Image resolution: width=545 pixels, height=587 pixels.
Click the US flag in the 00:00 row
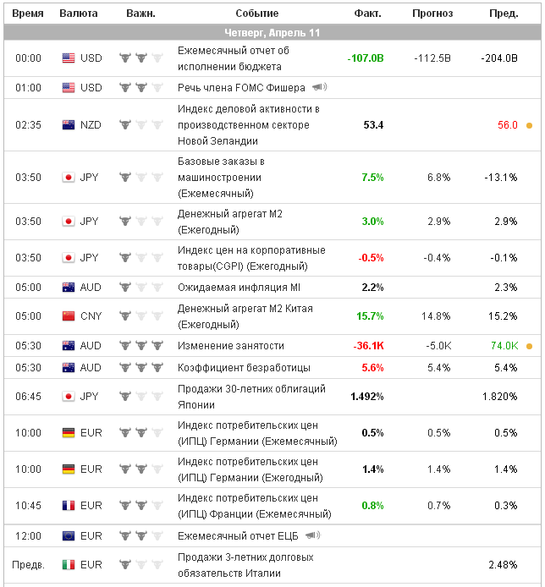click(69, 58)
